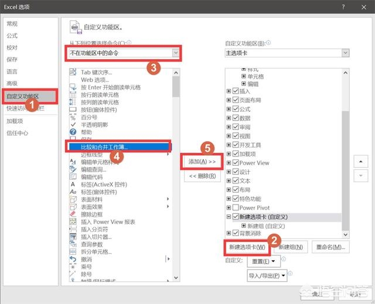
Task: Open the 信任中心 category
Action: point(17,133)
